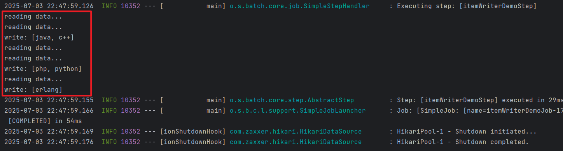
Task: Click the process id 10352 on SimpleJobLauncher line
Action: (x=130, y=110)
